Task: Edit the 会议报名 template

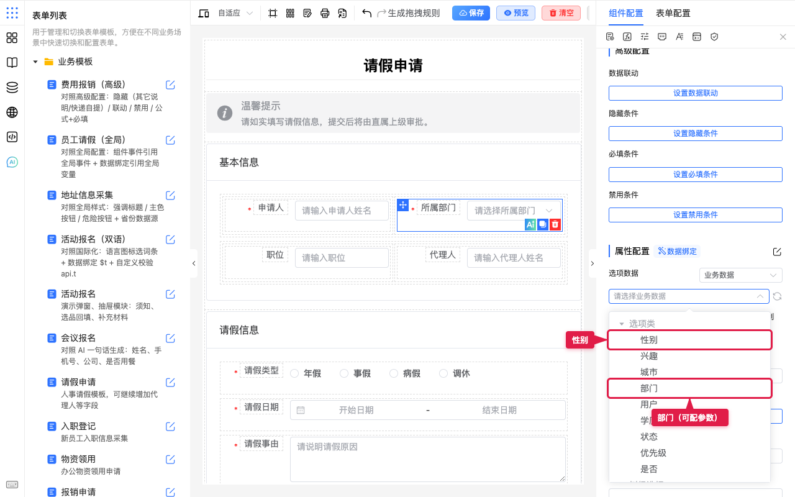Action: click(170, 338)
